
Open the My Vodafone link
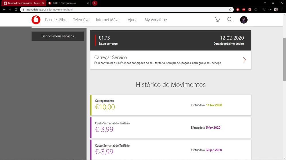coord(155,20)
